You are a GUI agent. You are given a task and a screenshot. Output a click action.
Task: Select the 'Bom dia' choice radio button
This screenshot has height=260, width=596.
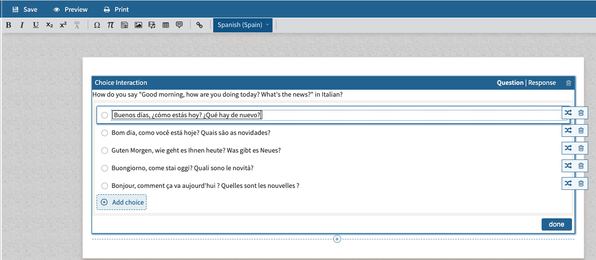click(x=104, y=133)
